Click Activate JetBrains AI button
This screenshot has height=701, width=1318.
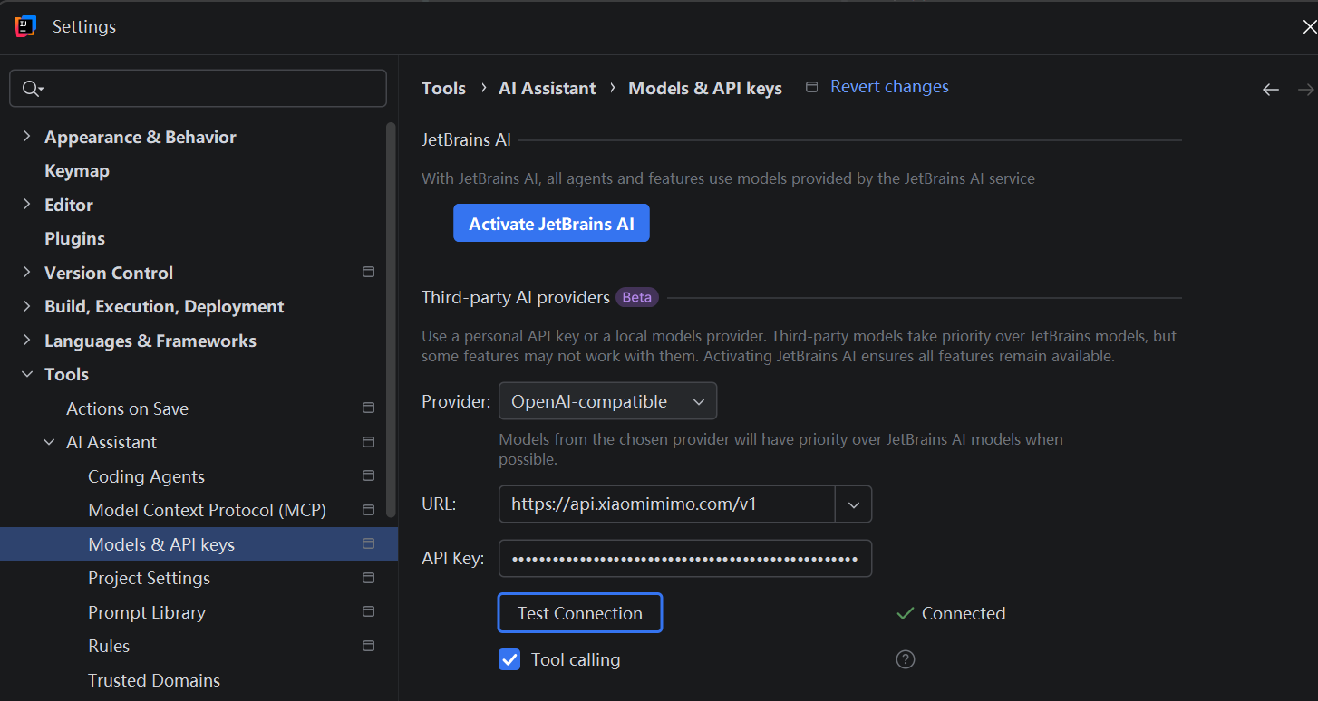coord(551,224)
